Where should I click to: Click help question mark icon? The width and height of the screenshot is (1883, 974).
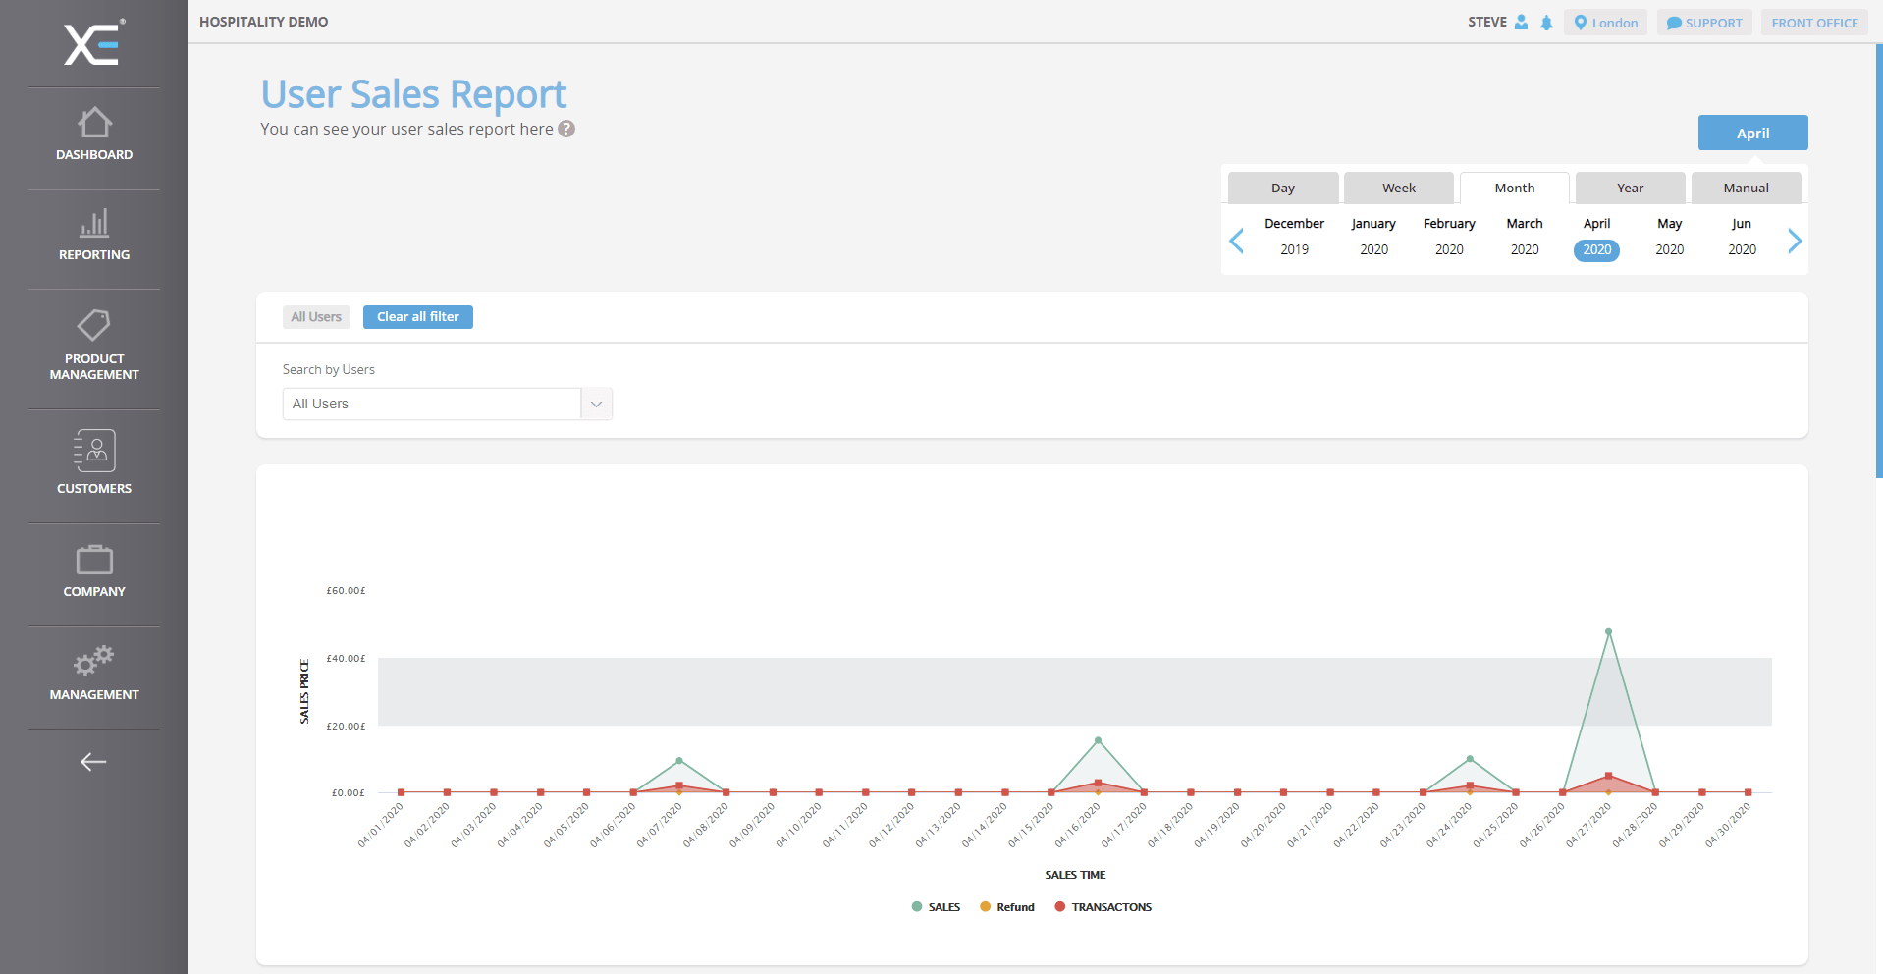[566, 129]
